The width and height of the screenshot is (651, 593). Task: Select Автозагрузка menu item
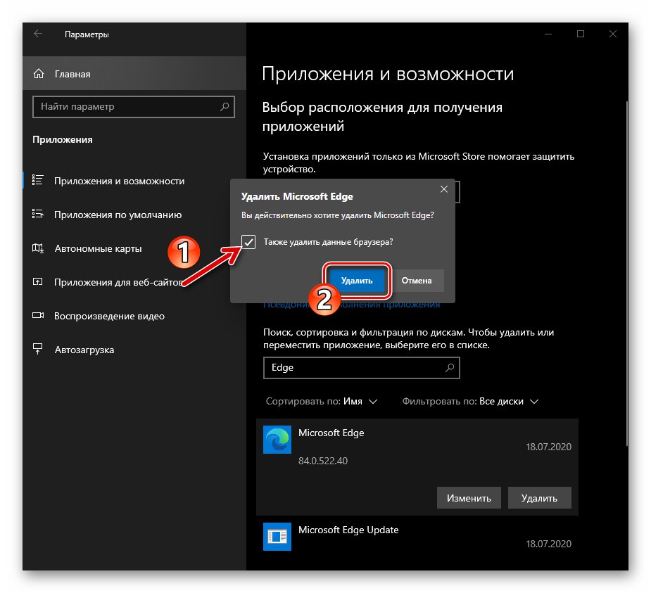[x=134, y=350]
